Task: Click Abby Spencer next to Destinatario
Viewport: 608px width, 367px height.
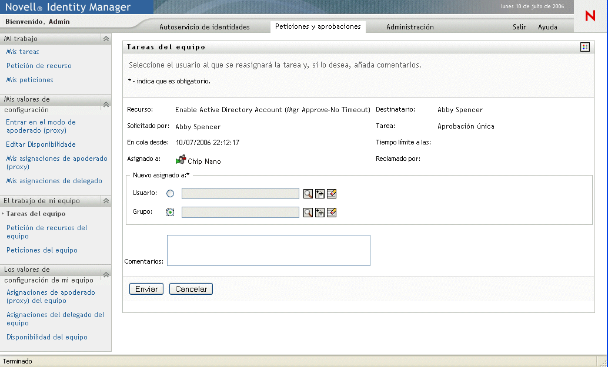Action: click(460, 110)
